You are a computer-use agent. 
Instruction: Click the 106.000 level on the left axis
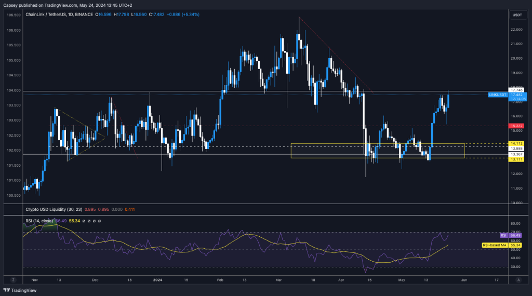click(x=14, y=30)
